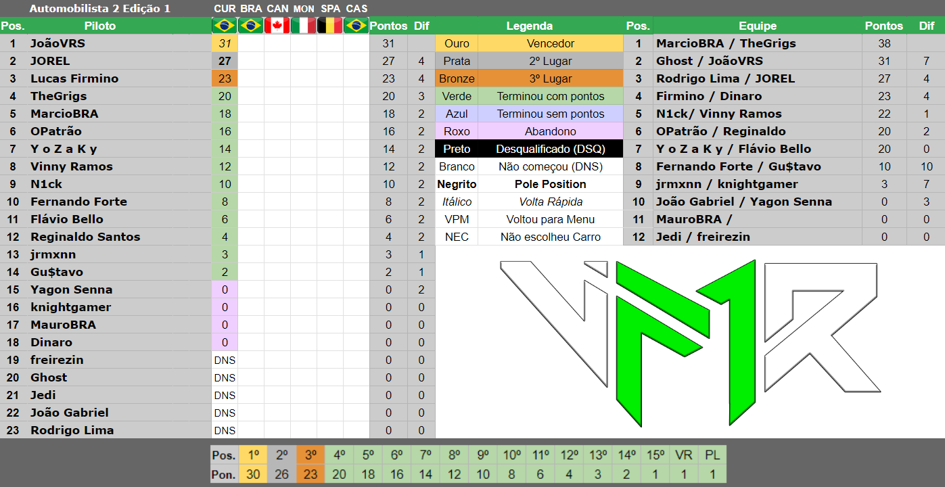
Task: Select team João Gabriel / Yagon Senna
Action: (744, 202)
